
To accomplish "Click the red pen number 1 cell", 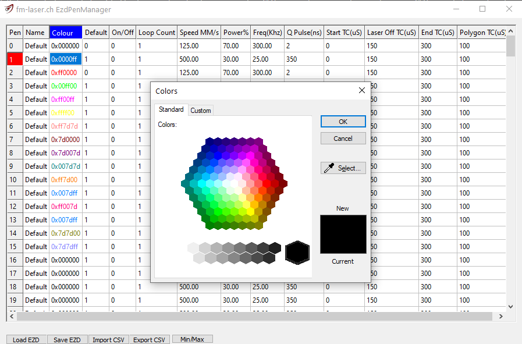I will 15,59.
